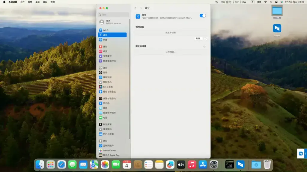Open 屏幕使用时间 Screen Time settings

[x=112, y=61]
